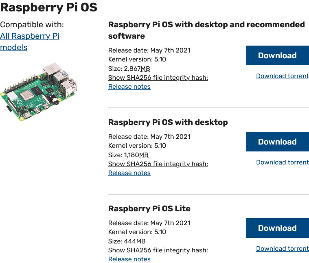Click the Raspberry Pi OS Lite heading
309x263 pixels.
click(x=149, y=208)
